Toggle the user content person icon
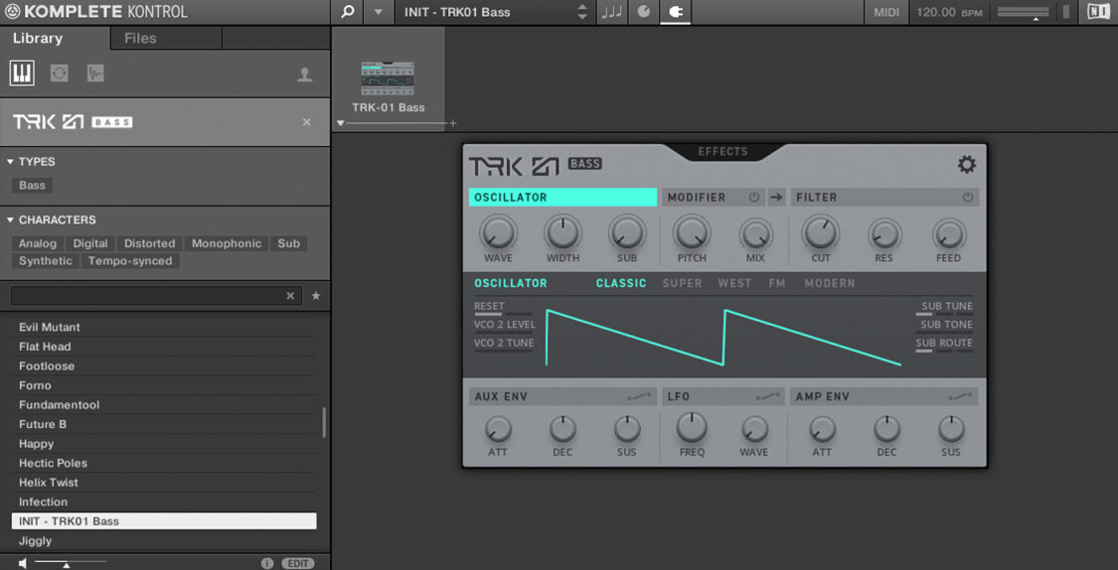Viewport: 1118px width, 570px height. (x=304, y=74)
